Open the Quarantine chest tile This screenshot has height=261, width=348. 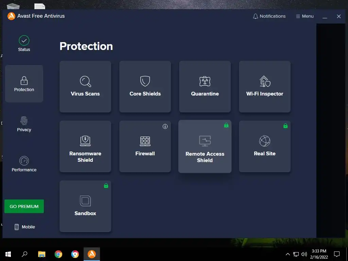click(x=205, y=87)
